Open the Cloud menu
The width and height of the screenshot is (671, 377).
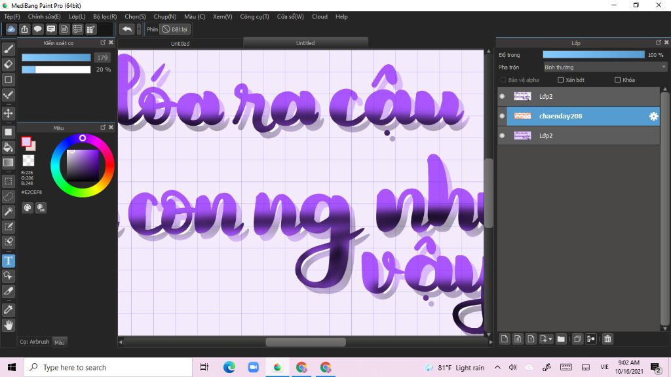click(x=320, y=16)
